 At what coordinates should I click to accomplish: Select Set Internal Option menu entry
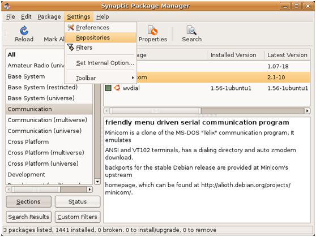[101, 63]
